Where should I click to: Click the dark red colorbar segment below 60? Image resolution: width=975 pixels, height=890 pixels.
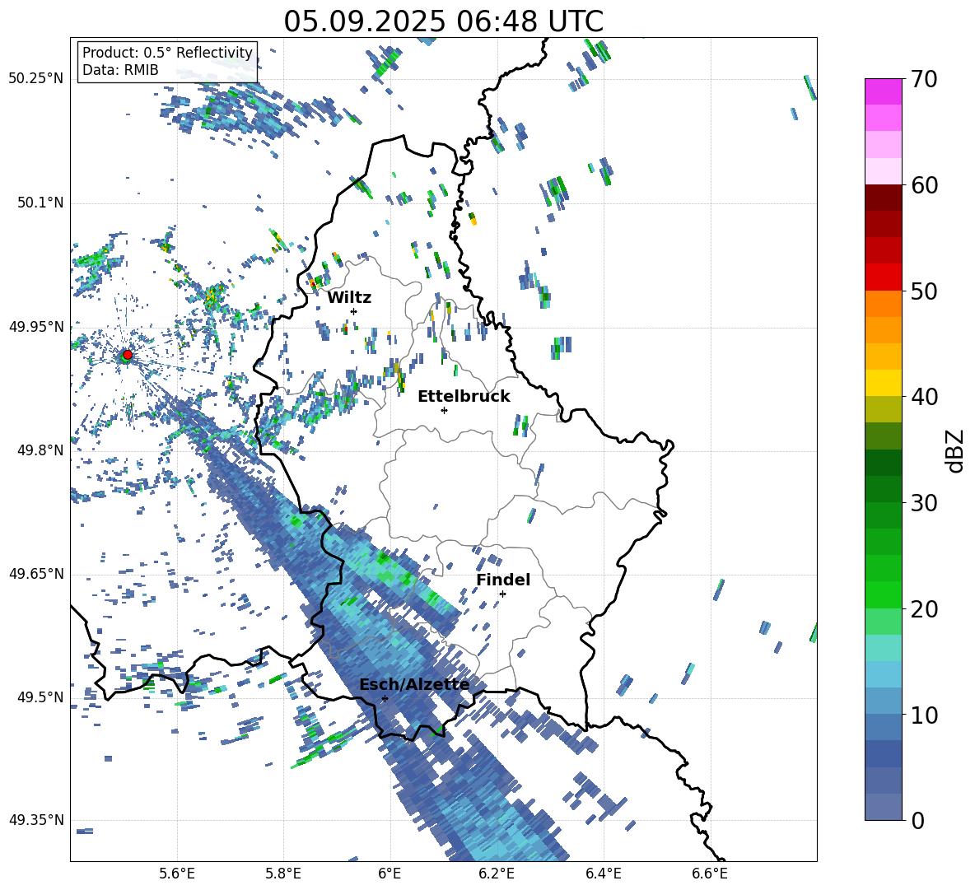[884, 198]
